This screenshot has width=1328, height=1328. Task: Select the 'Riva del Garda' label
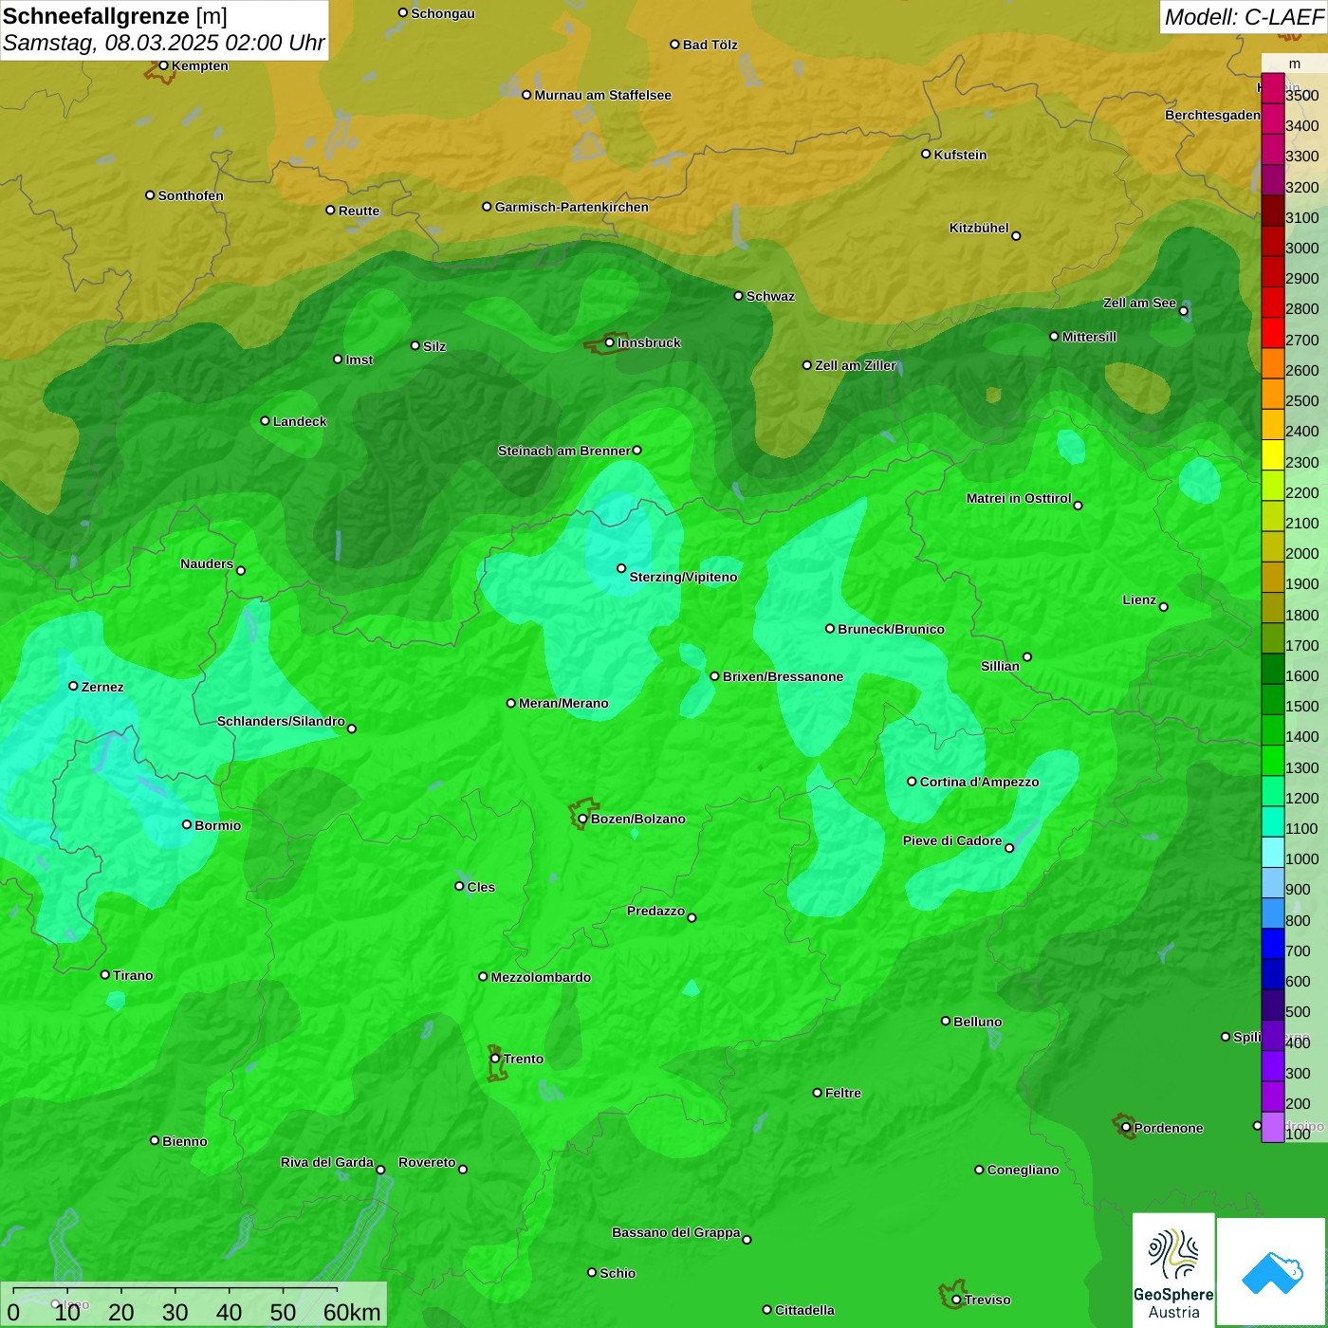pos(327,1162)
